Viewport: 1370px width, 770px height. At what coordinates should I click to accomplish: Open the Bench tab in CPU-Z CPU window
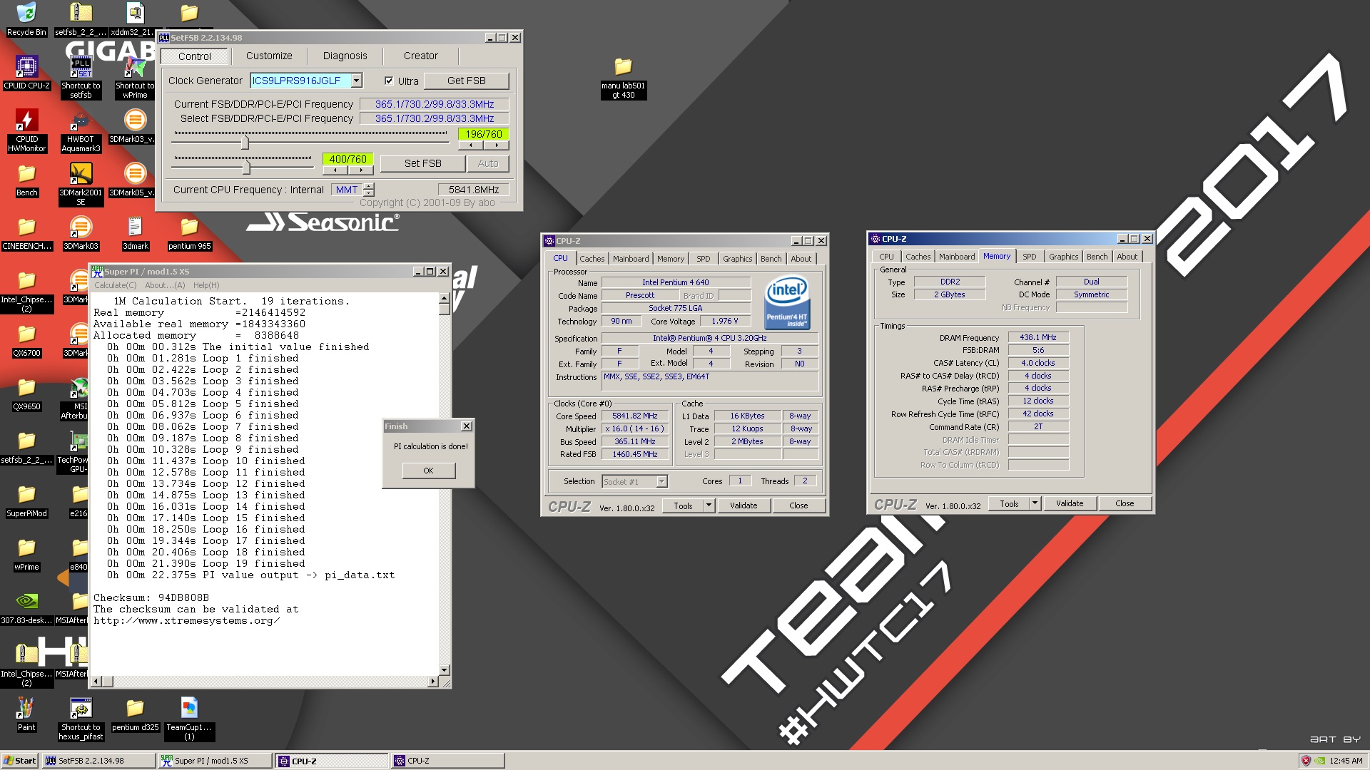coord(771,259)
